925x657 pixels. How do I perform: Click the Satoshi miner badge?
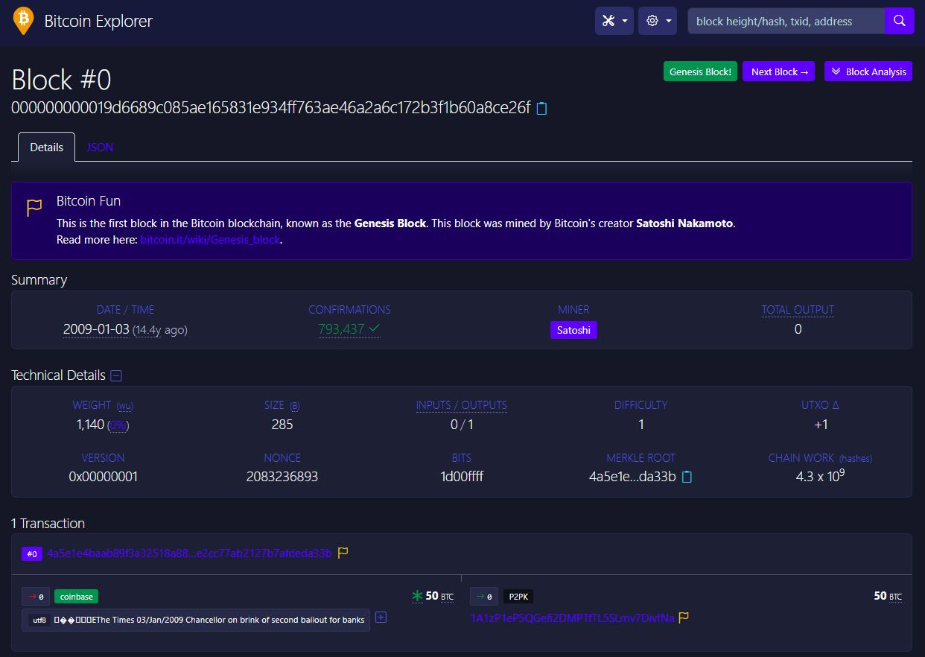573,330
